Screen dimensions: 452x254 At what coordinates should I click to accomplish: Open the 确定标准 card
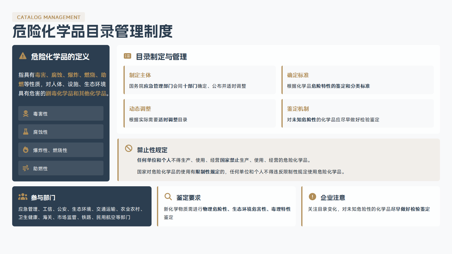[x=358, y=80]
